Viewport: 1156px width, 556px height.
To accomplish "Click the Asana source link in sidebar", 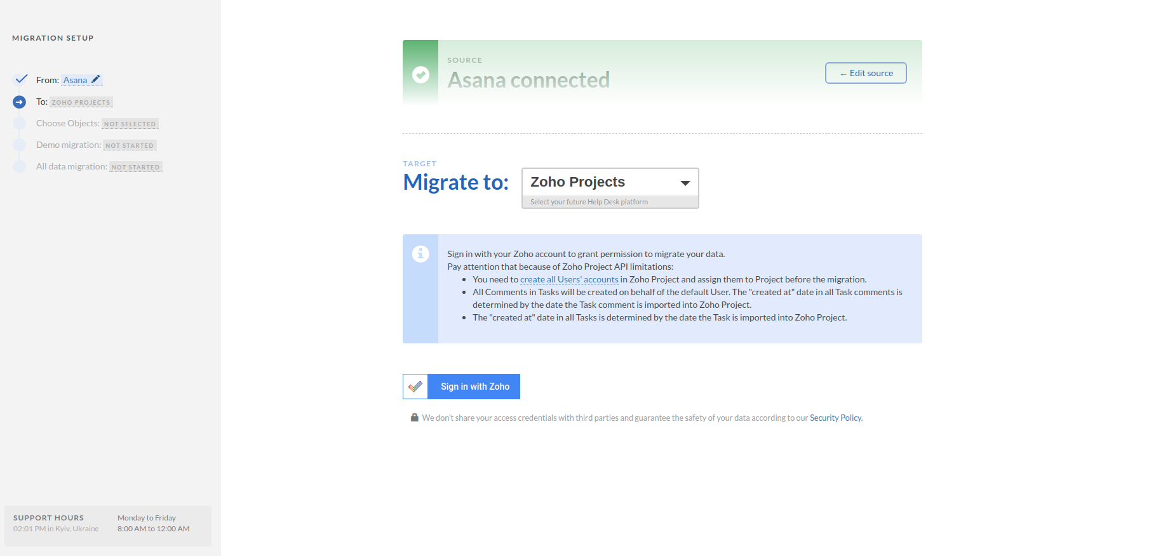I will tap(75, 80).
